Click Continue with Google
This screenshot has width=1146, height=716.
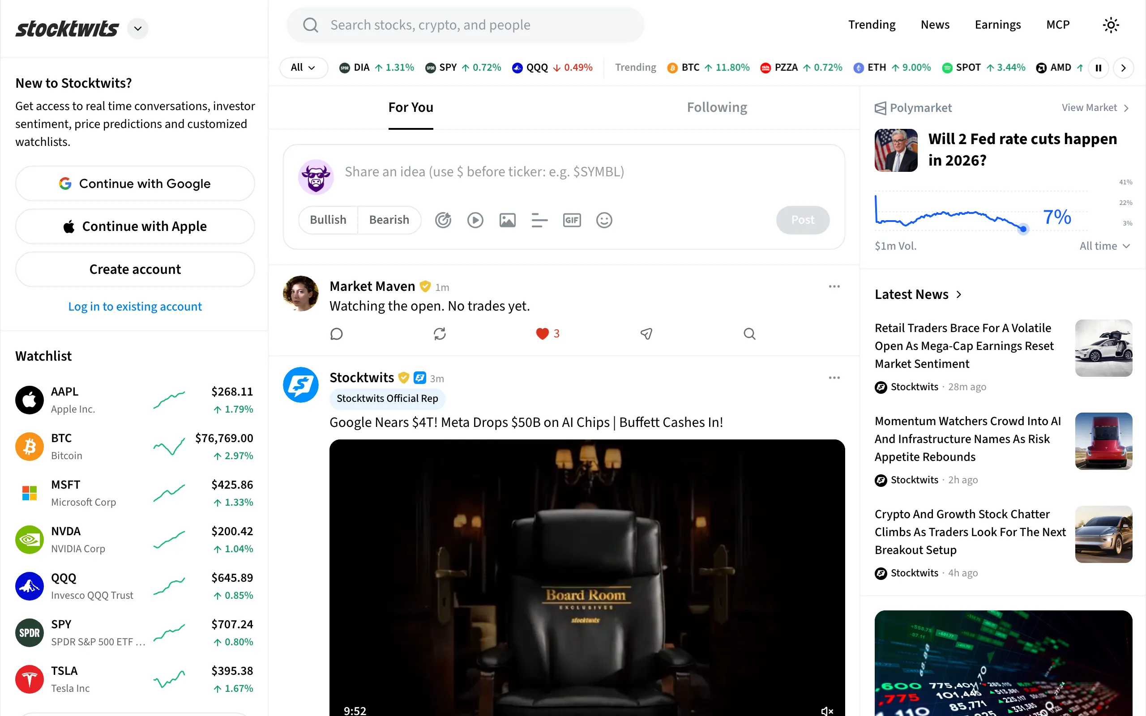click(135, 184)
